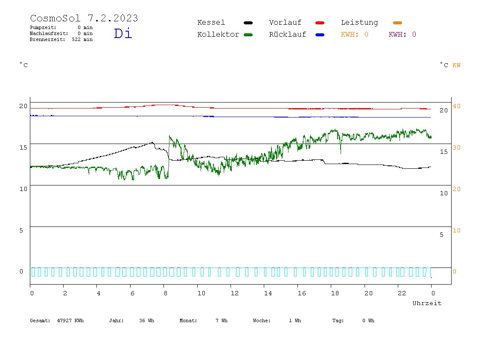
Task: Click the daily value '0 Wh'
Action: [x=368, y=321]
